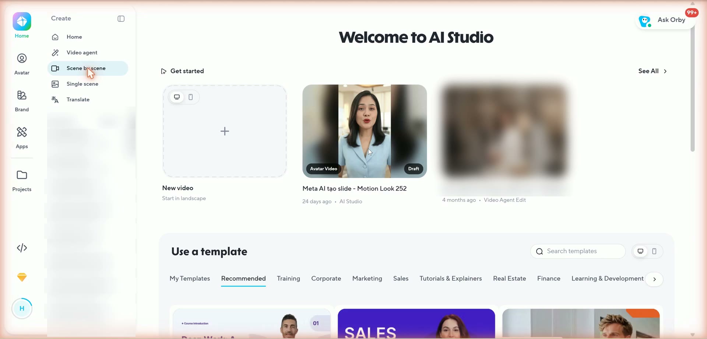The height and width of the screenshot is (339, 707).
Task: Click the diamond upgrade icon
Action: 22,277
